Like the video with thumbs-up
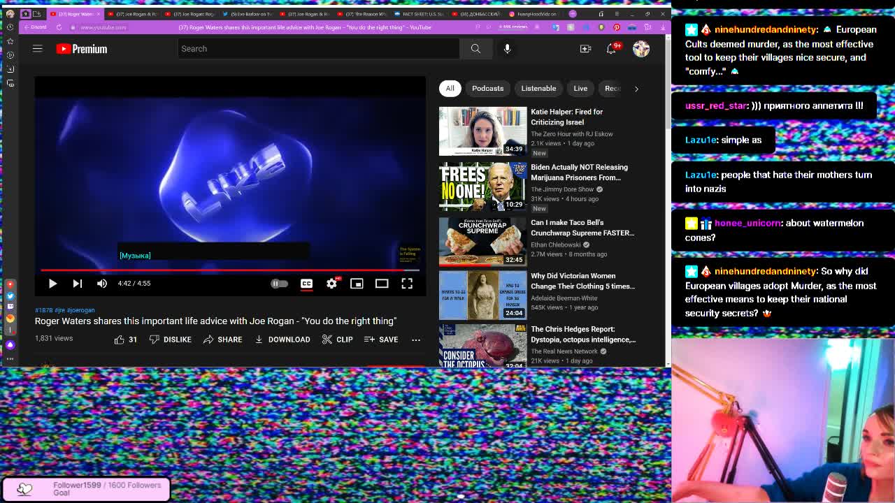The width and height of the screenshot is (895, 503). tap(126, 340)
